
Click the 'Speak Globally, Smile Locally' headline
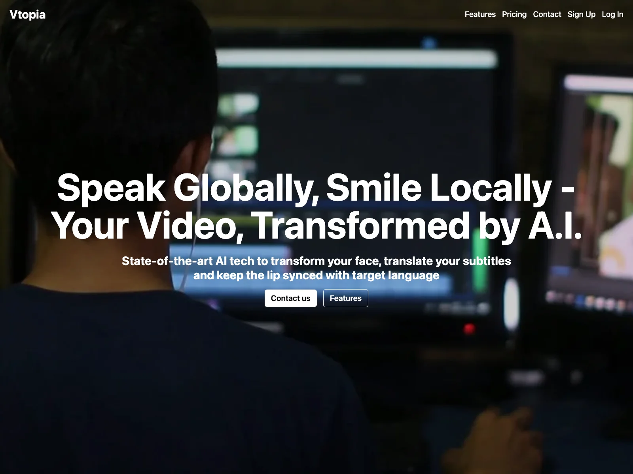316,206
